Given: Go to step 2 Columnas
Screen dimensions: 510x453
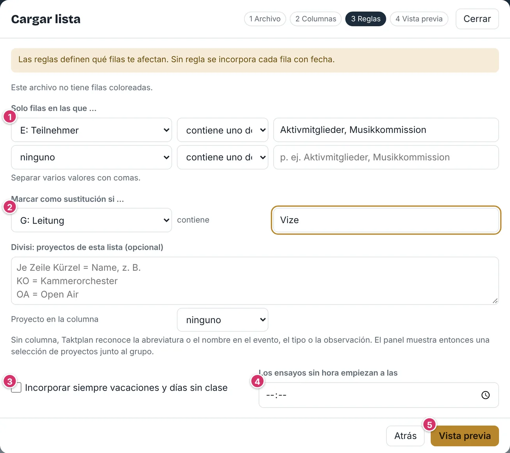Looking at the screenshot, I should coord(316,19).
